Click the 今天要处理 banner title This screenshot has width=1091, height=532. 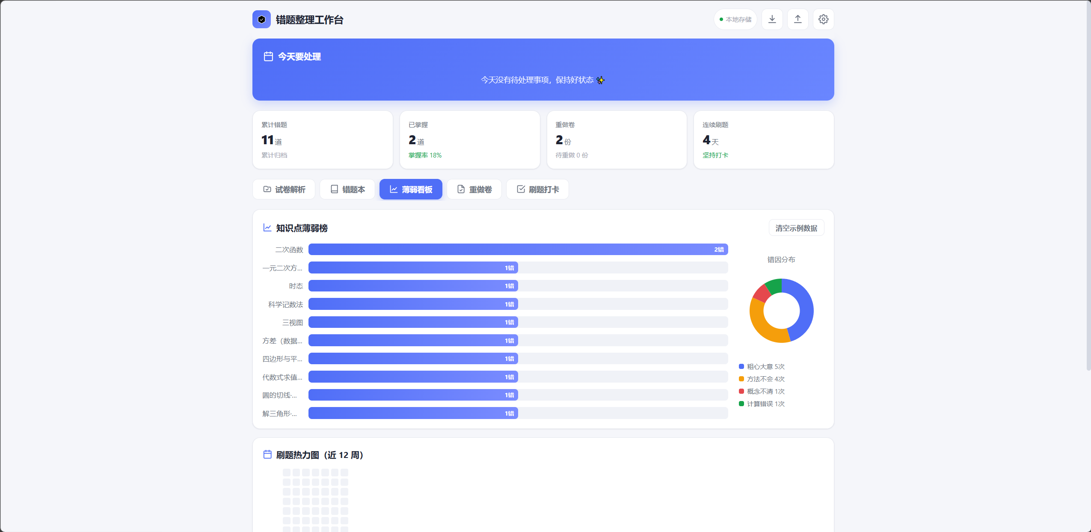(299, 56)
